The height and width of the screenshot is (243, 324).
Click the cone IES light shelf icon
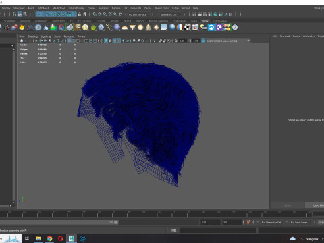tap(148, 28)
